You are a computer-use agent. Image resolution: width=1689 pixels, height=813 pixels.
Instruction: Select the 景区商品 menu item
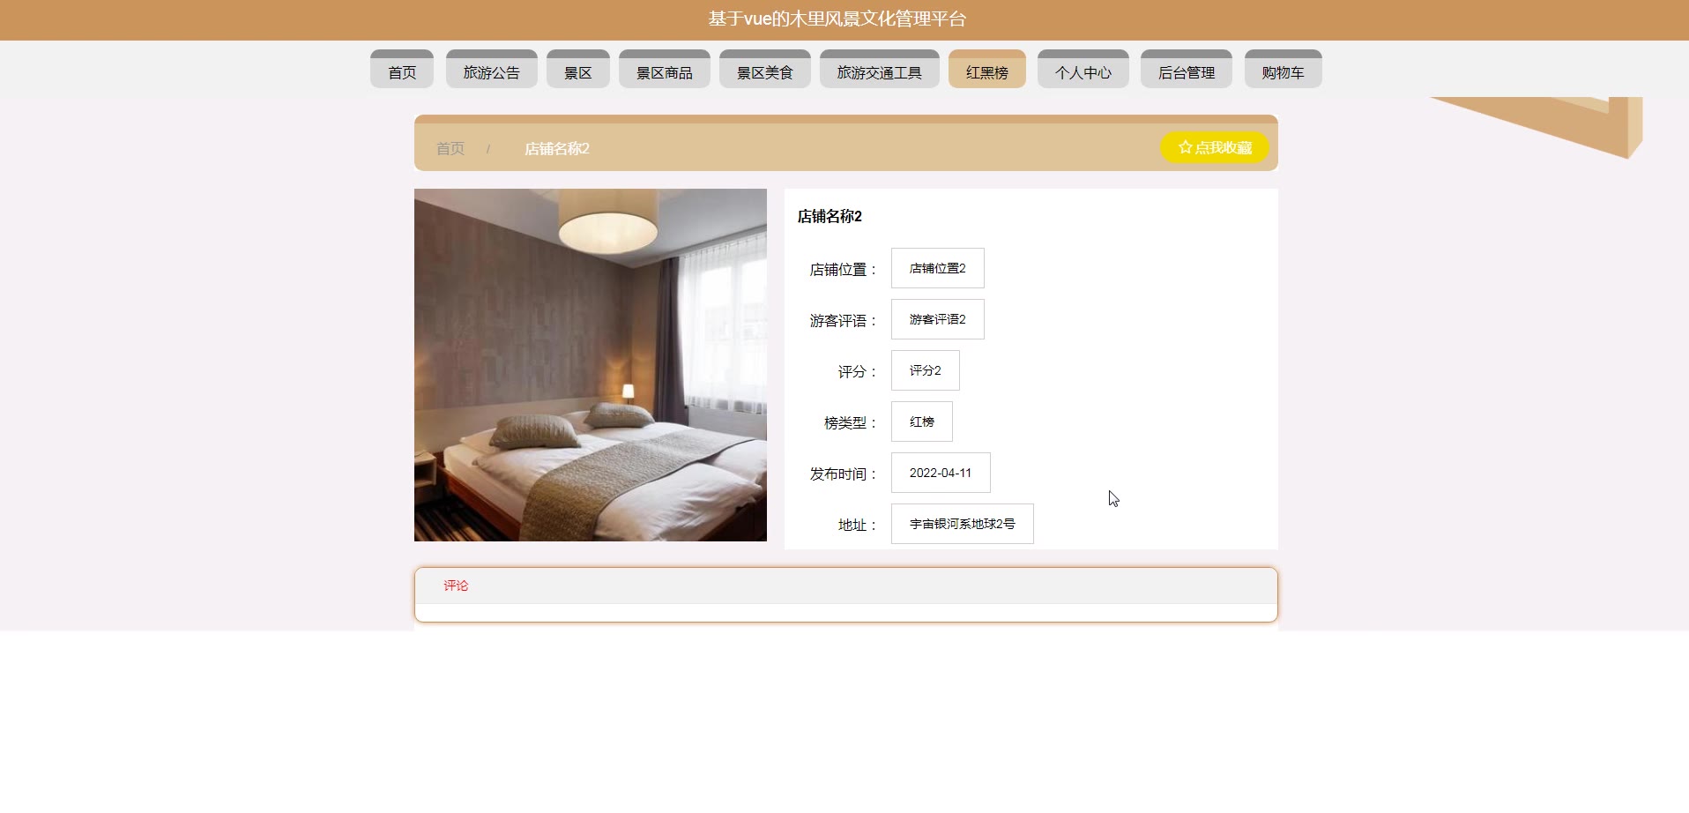click(x=664, y=70)
